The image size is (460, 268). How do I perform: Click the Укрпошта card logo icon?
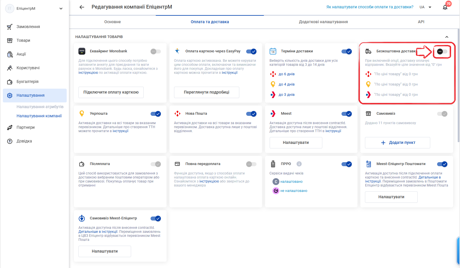82,114
